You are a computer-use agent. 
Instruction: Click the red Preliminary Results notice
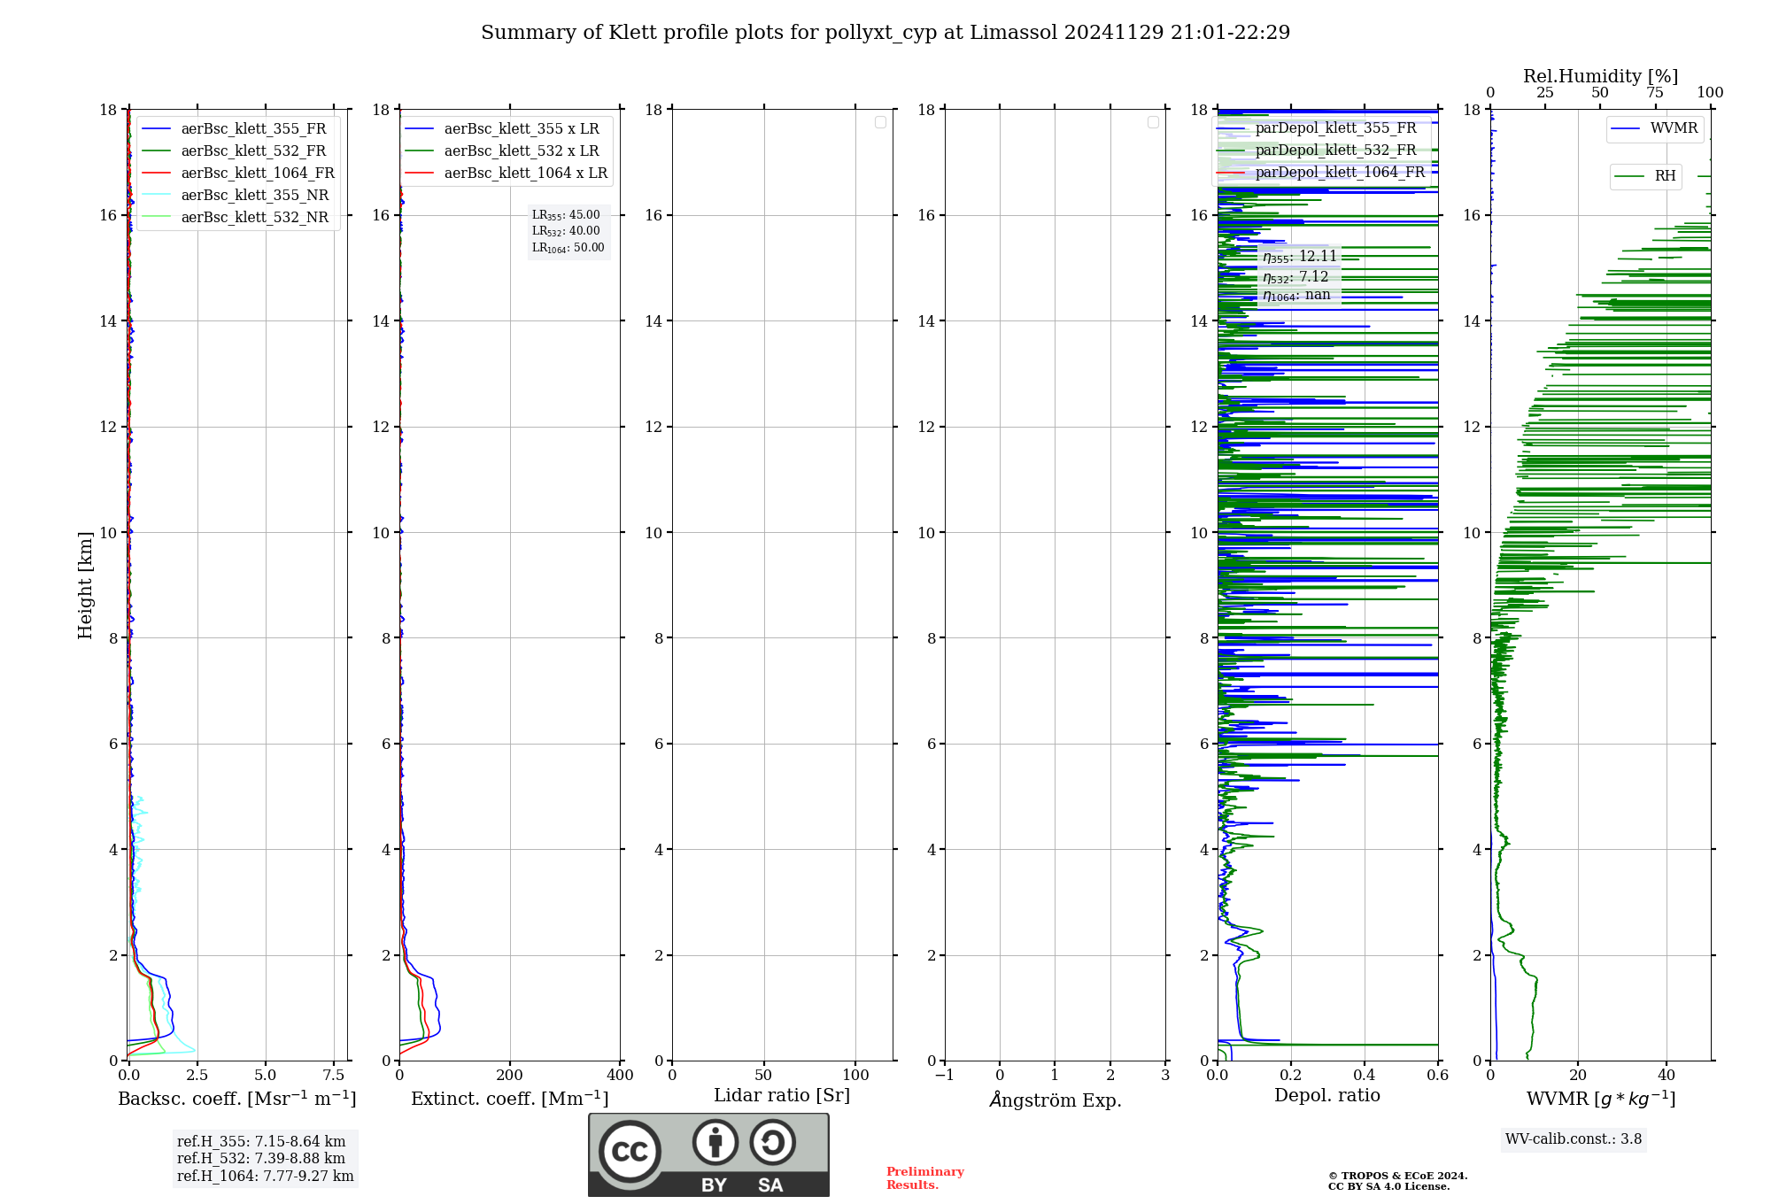(925, 1178)
